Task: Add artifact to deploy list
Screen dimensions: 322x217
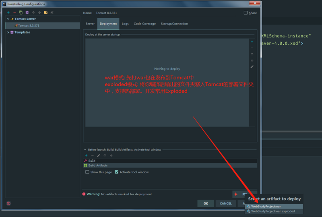Action: coord(252,42)
